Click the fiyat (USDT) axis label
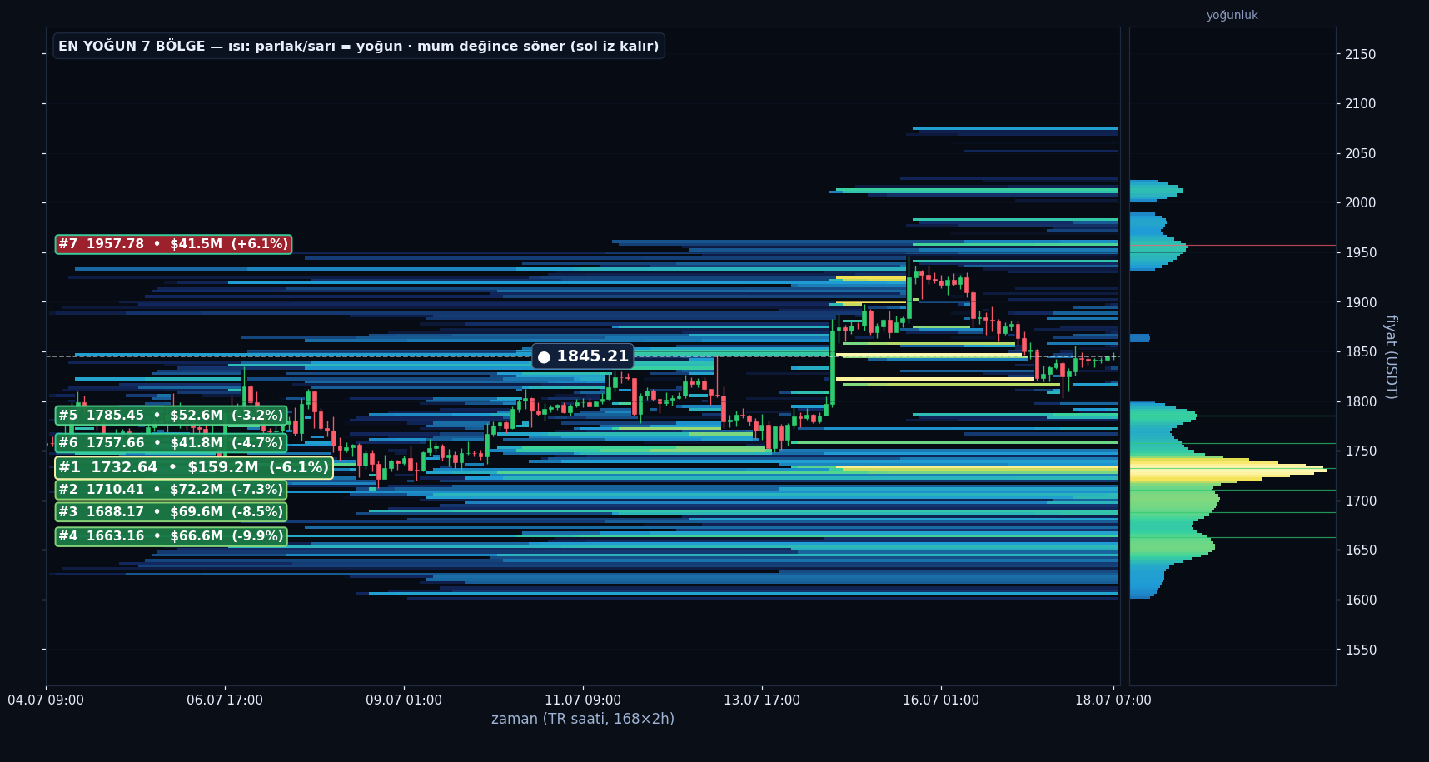The image size is (1429, 762). click(1390, 356)
